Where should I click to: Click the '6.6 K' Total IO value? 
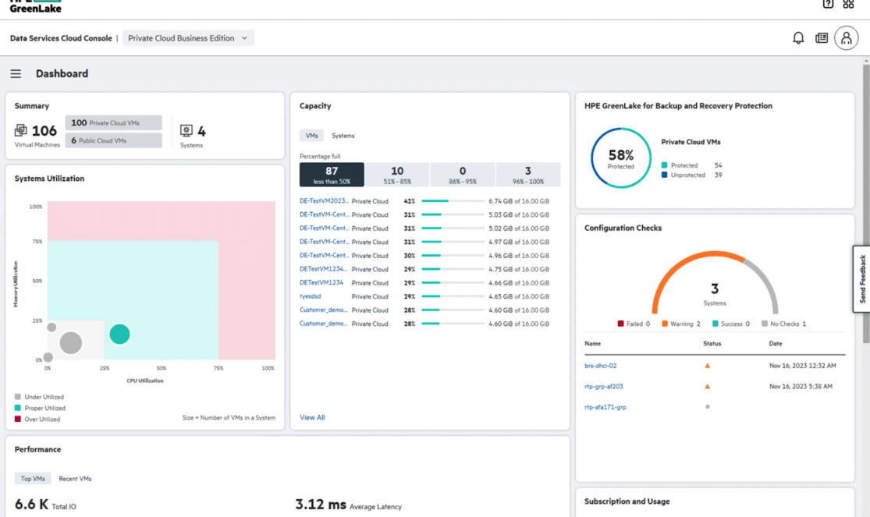31,505
